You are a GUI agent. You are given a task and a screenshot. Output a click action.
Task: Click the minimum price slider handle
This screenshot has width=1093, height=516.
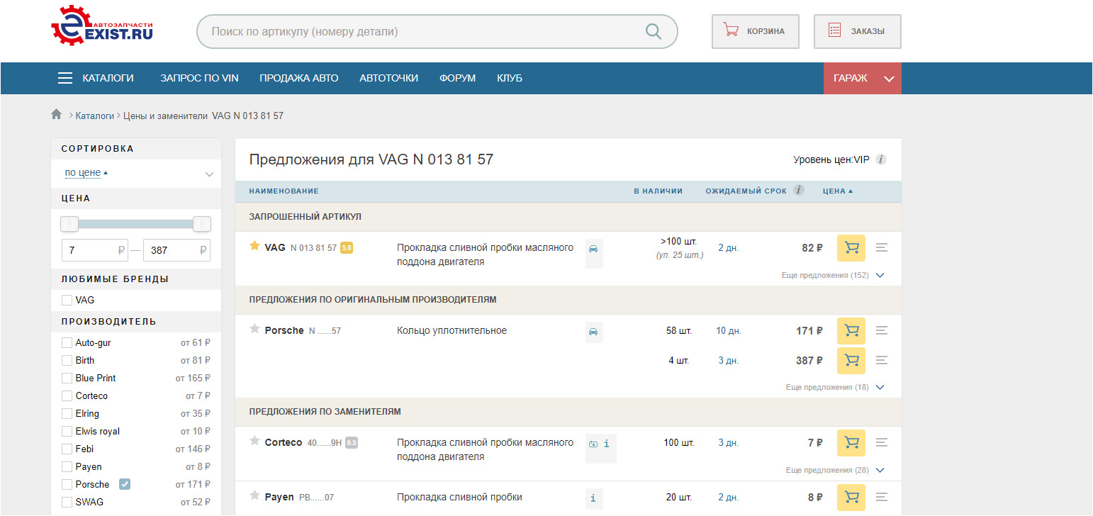coord(69,224)
